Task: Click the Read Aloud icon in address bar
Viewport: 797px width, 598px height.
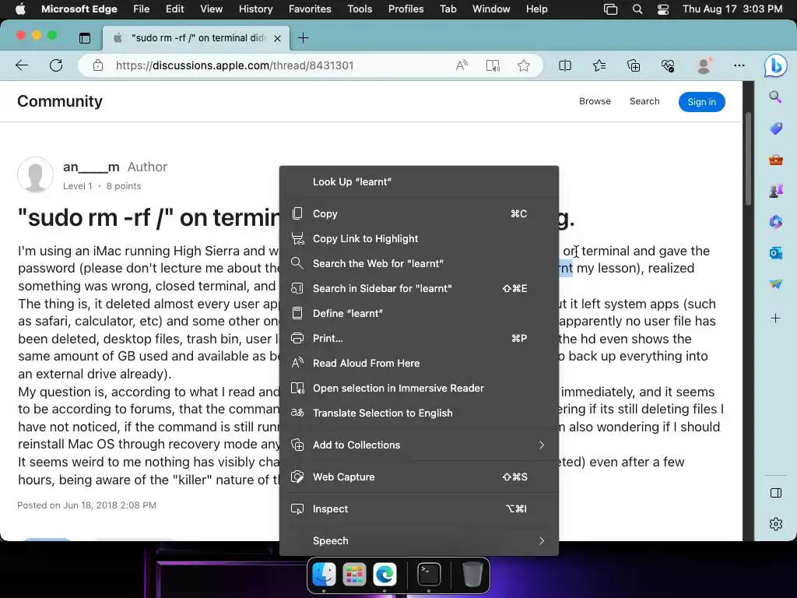Action: coord(462,65)
